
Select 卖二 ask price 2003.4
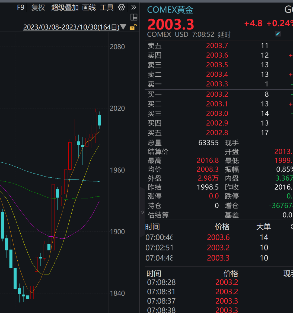(x=217, y=74)
